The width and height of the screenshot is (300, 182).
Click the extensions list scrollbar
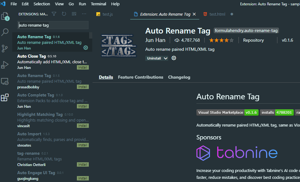pos(91,35)
